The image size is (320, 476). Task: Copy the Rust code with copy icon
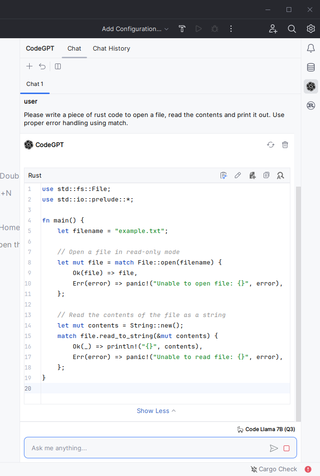(x=266, y=176)
